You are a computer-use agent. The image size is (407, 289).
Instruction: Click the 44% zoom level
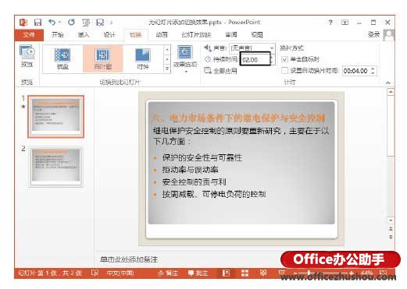click(367, 273)
